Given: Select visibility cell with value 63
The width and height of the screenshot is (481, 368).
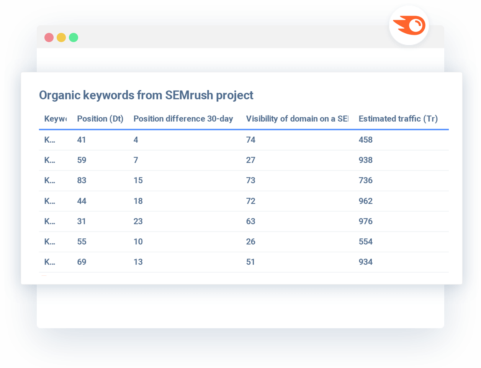Looking at the screenshot, I should pyautogui.click(x=250, y=221).
